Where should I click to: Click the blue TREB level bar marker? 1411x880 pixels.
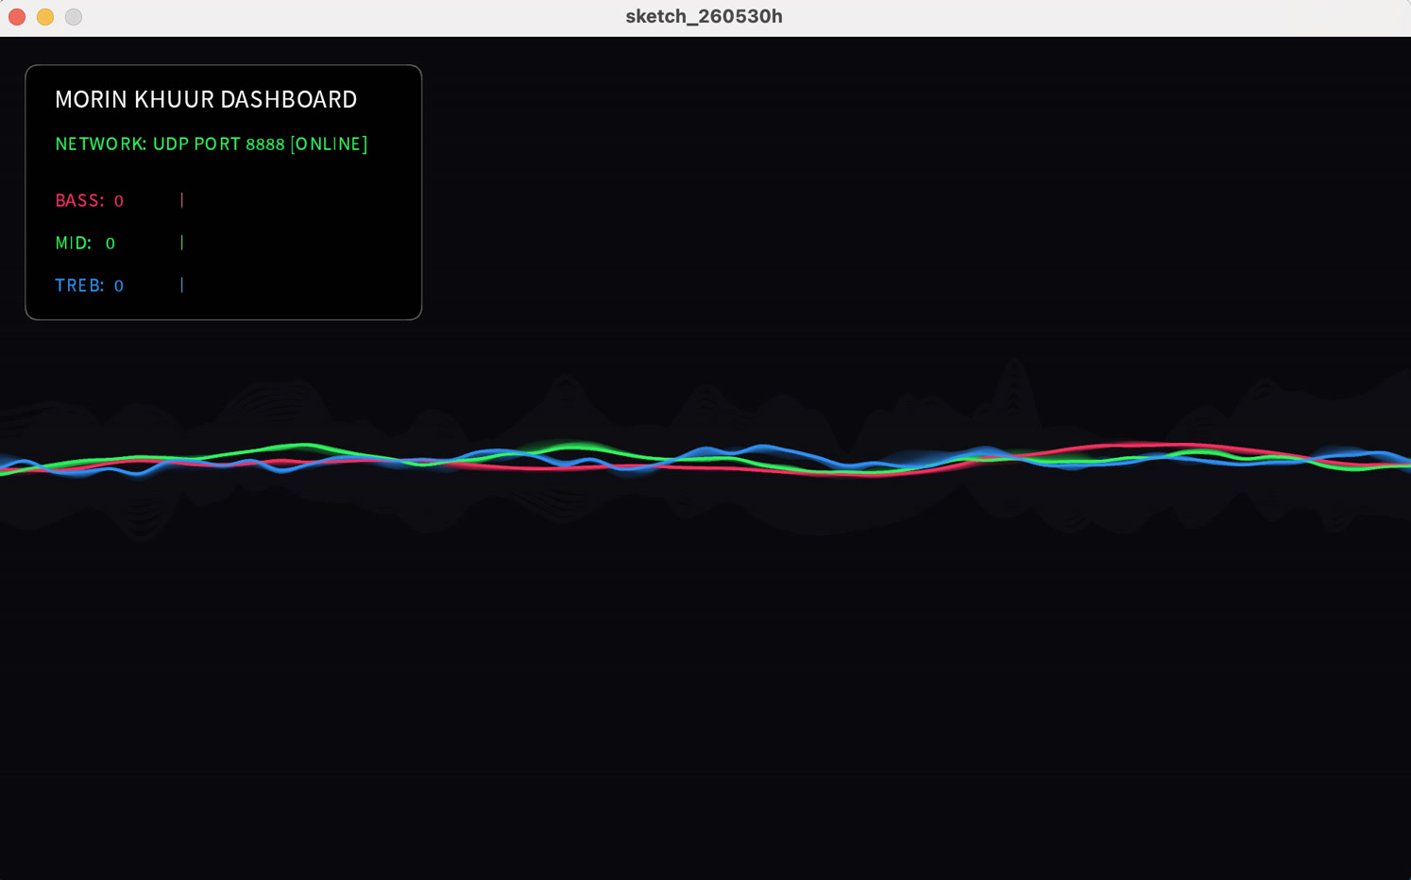(182, 284)
